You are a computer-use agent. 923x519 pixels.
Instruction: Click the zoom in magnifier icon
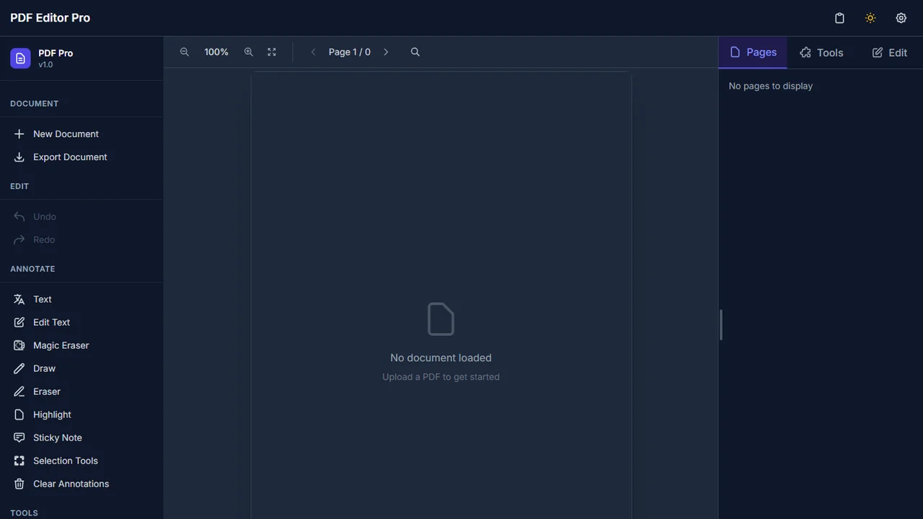click(x=249, y=52)
